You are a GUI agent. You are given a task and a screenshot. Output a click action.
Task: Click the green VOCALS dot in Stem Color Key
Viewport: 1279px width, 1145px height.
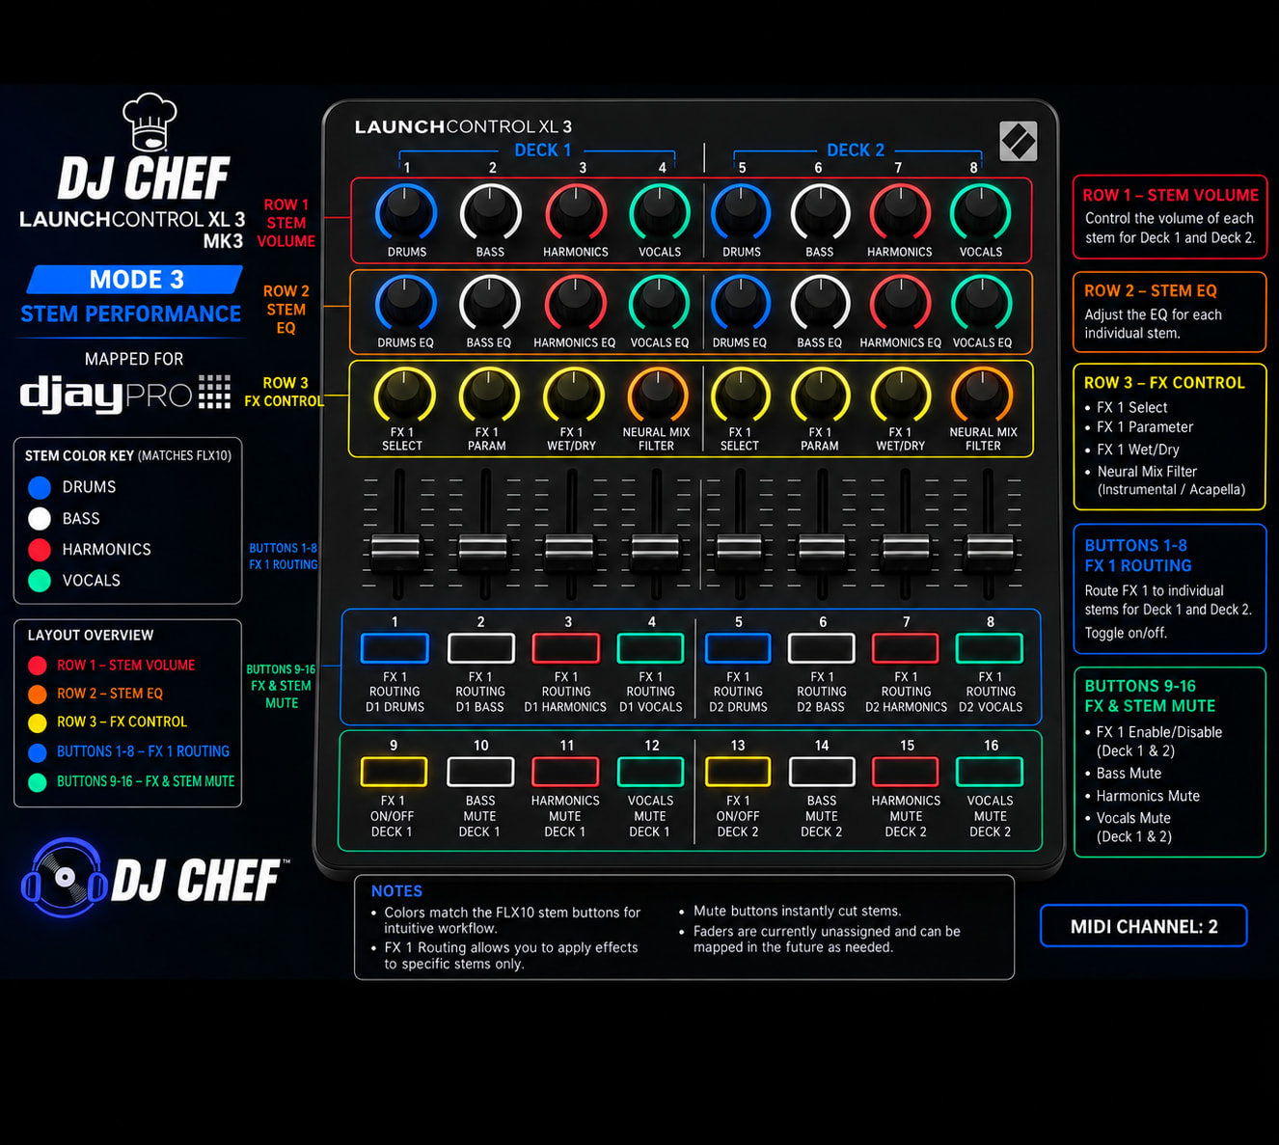coord(40,581)
